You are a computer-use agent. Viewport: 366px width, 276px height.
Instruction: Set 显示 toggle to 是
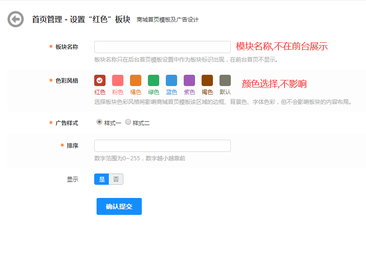coord(102,179)
